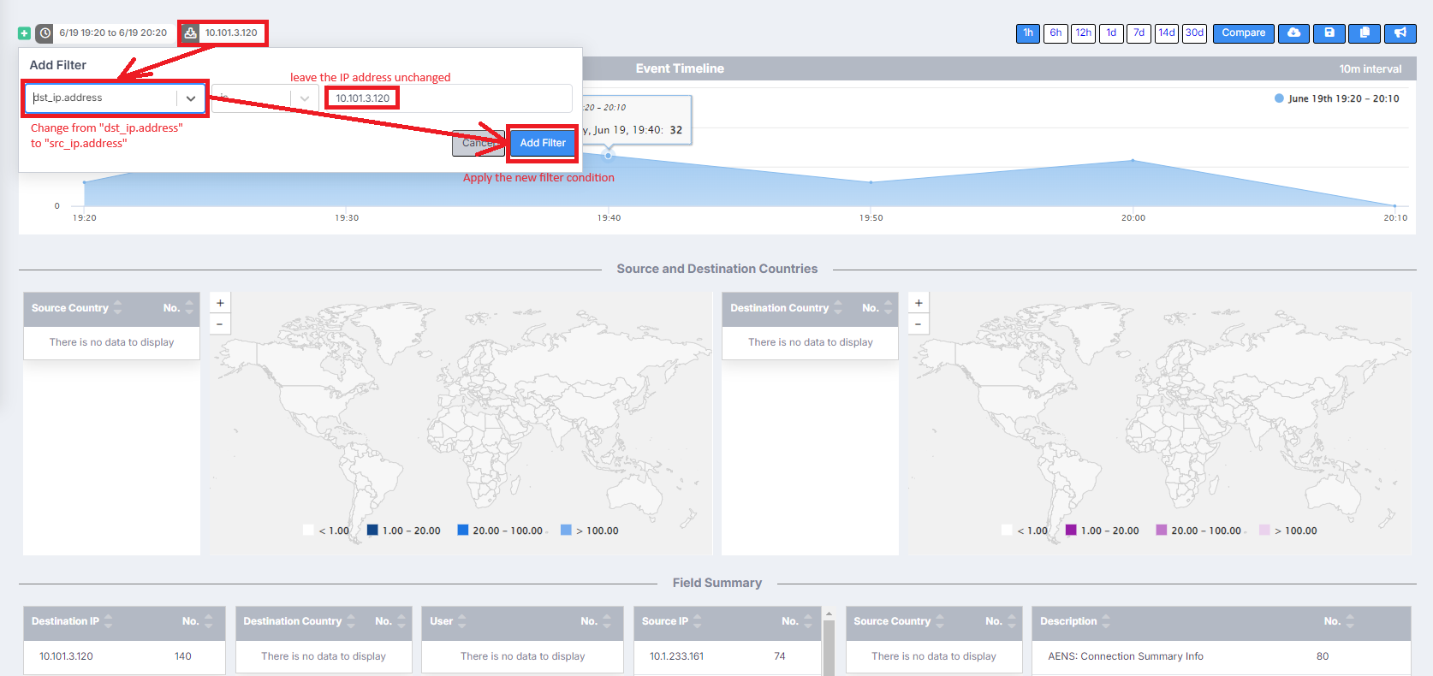Click the 19:50 data point on timeline

click(871, 182)
